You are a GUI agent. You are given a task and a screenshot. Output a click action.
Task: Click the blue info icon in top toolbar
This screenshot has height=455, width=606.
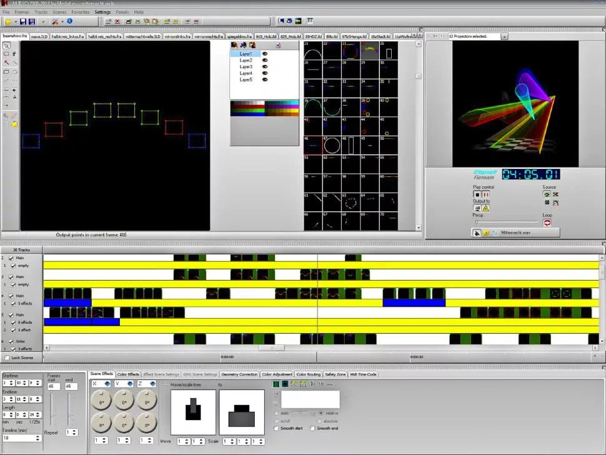(69, 21)
